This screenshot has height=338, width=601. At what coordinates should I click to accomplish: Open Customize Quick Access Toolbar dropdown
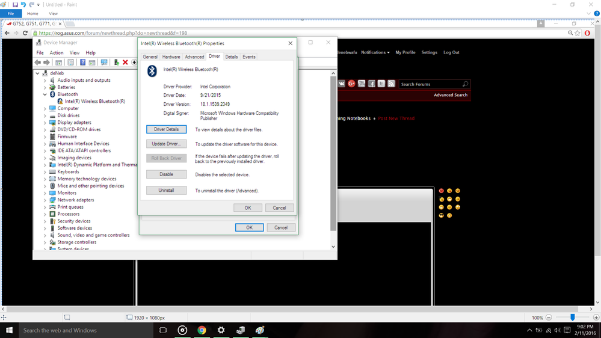[x=39, y=5]
